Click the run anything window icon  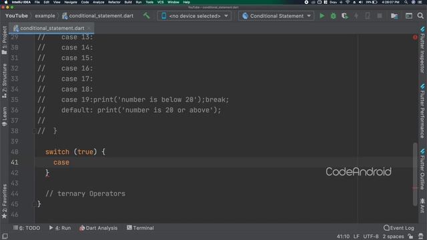(x=409, y=16)
